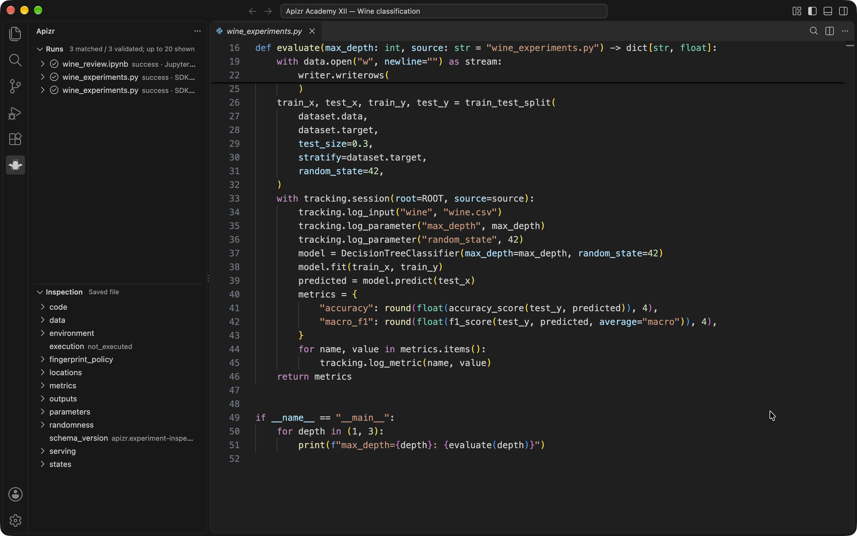Open the Explorer view in the activity bar
The image size is (857, 536).
tap(15, 34)
